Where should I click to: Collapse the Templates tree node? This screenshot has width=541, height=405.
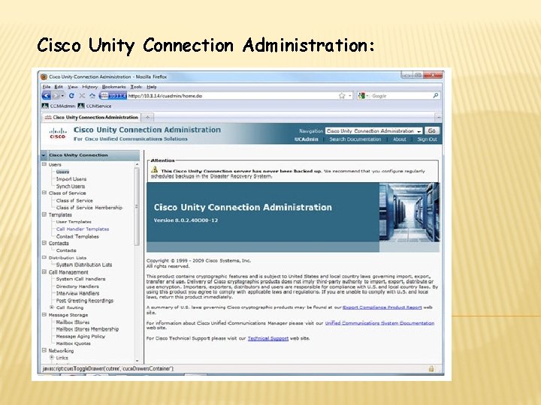[44, 214]
